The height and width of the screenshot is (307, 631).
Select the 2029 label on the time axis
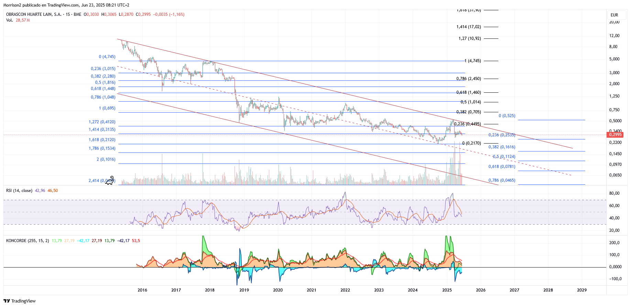pyautogui.click(x=582, y=290)
